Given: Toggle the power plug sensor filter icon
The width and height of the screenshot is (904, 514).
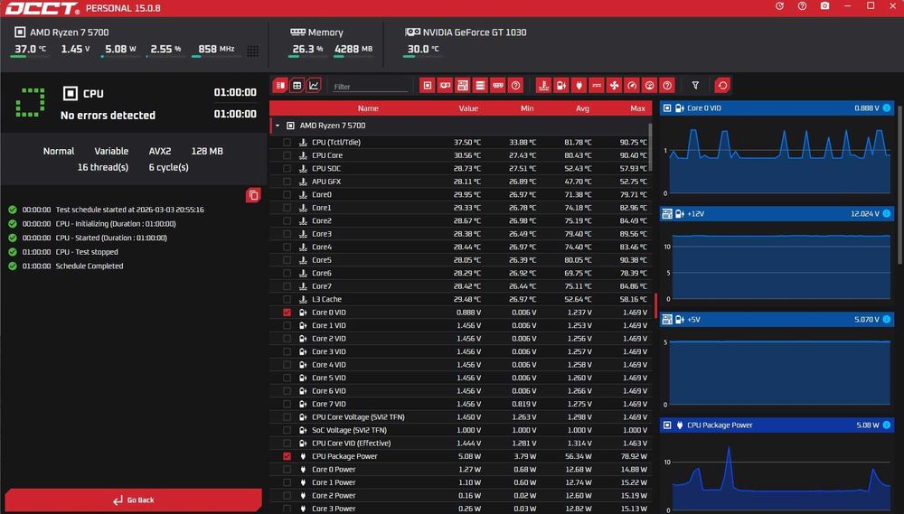Looking at the screenshot, I should click(579, 86).
